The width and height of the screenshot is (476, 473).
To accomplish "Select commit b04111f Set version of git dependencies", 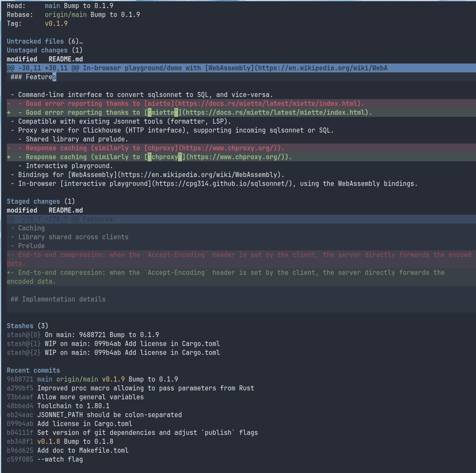I will (132, 433).
